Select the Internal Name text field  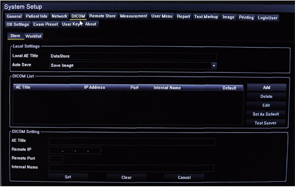click(131, 168)
